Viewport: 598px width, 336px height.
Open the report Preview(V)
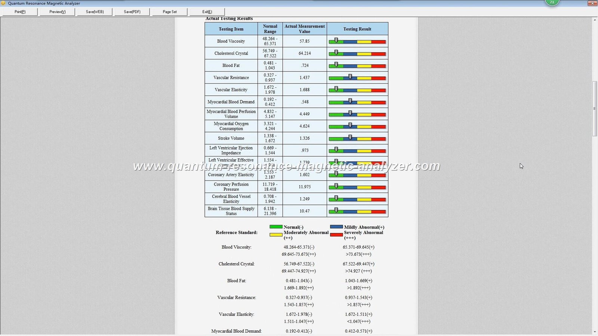(57, 12)
